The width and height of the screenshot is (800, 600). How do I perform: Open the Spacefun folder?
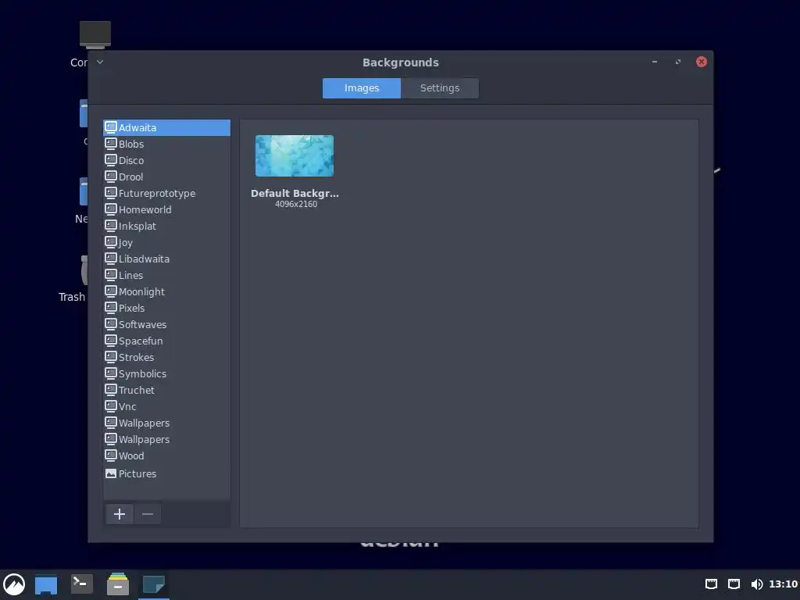167,341
